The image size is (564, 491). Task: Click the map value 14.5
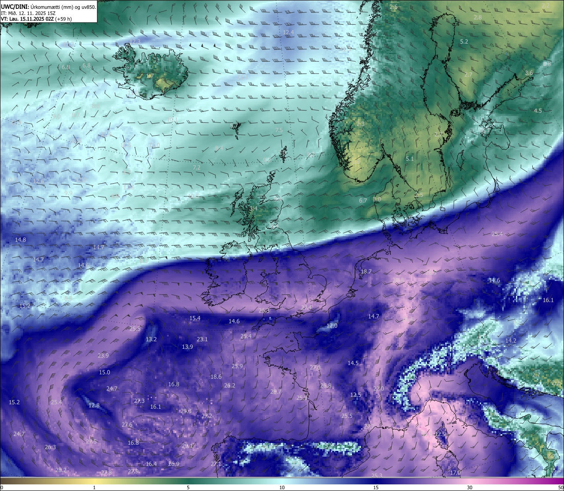click(353, 363)
